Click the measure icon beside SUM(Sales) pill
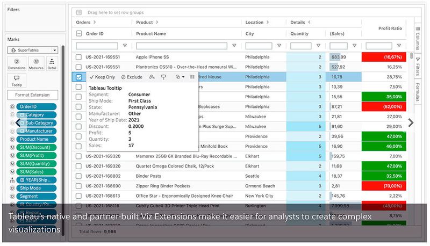Image resolution: width=430 pixels, height=246 pixels. (x=12, y=172)
